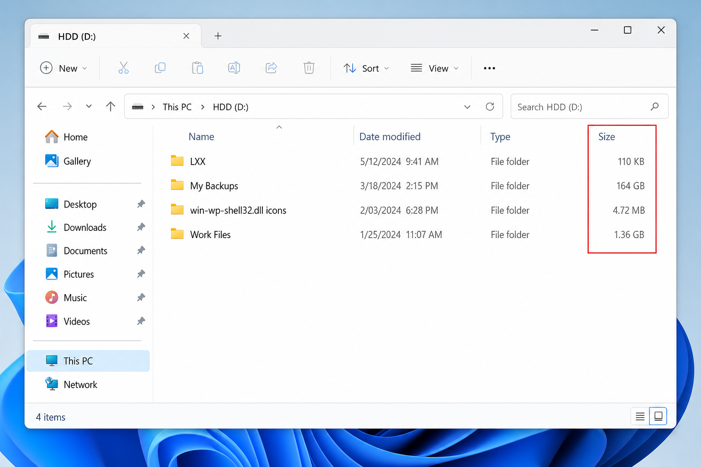The height and width of the screenshot is (467, 701).
Task: Open the three-dot See more menu
Action: [489, 68]
